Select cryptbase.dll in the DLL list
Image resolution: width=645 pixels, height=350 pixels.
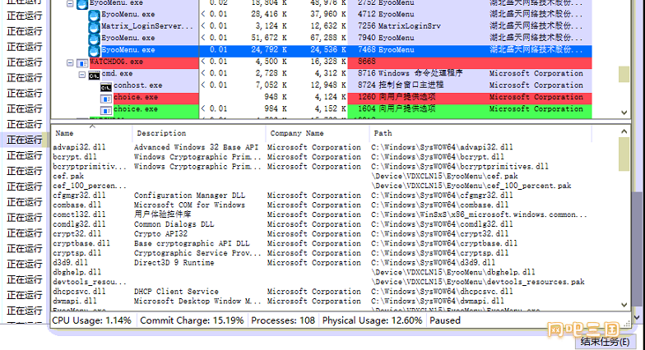(81, 243)
